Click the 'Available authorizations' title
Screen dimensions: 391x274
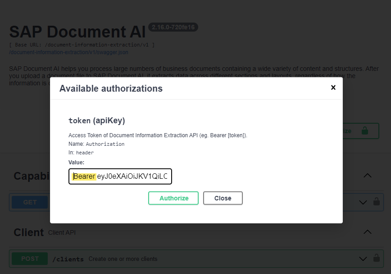[x=111, y=88]
